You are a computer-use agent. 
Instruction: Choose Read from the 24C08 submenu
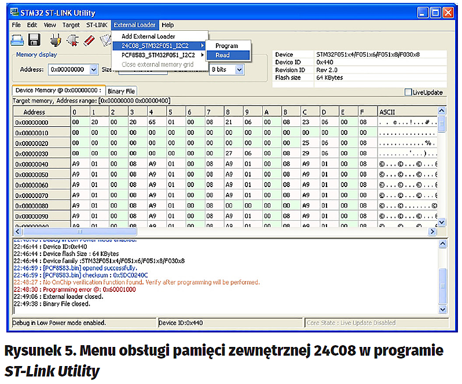click(x=223, y=55)
